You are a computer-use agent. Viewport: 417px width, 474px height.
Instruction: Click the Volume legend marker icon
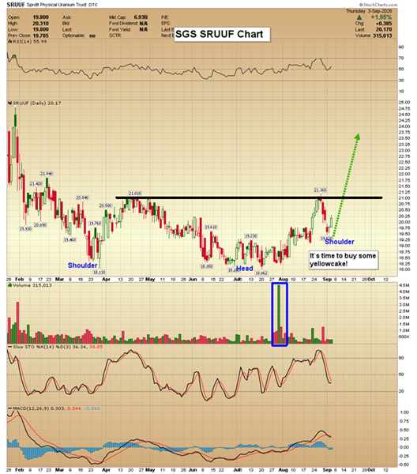9,285
